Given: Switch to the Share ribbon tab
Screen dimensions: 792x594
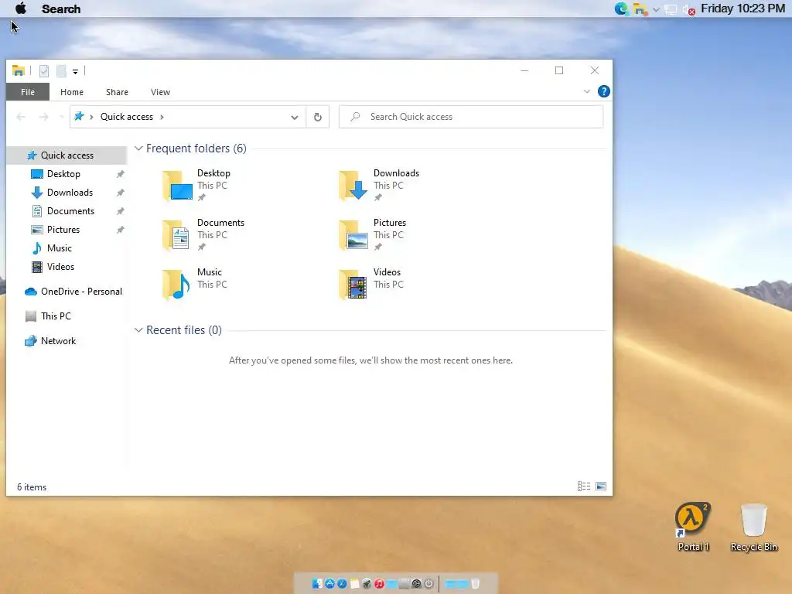Looking at the screenshot, I should 117,92.
